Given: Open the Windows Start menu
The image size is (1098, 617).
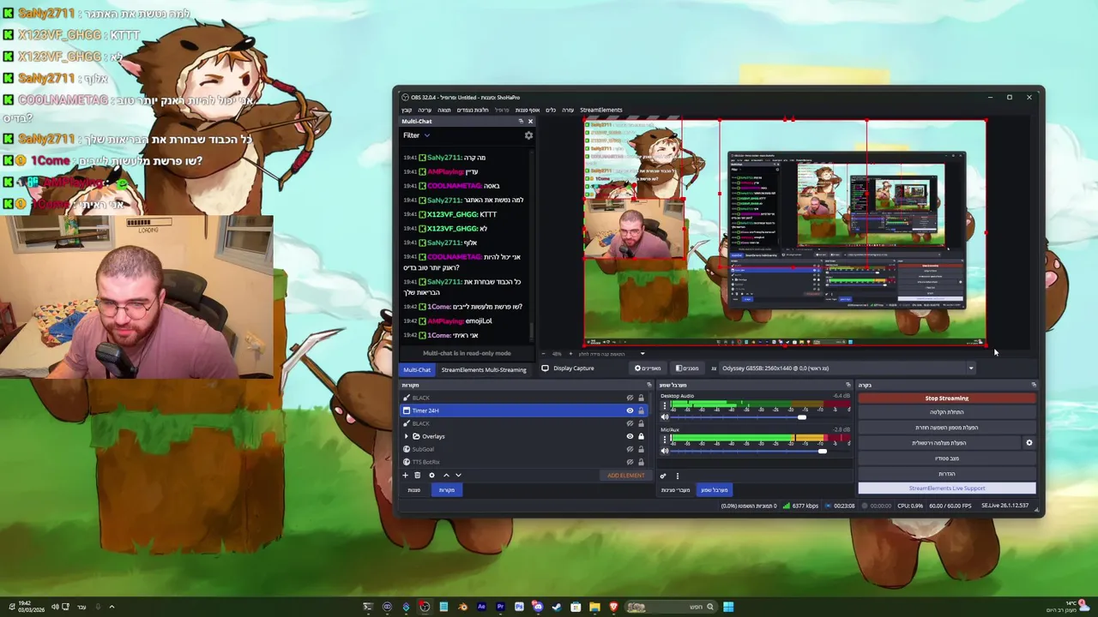Looking at the screenshot, I should tap(728, 607).
